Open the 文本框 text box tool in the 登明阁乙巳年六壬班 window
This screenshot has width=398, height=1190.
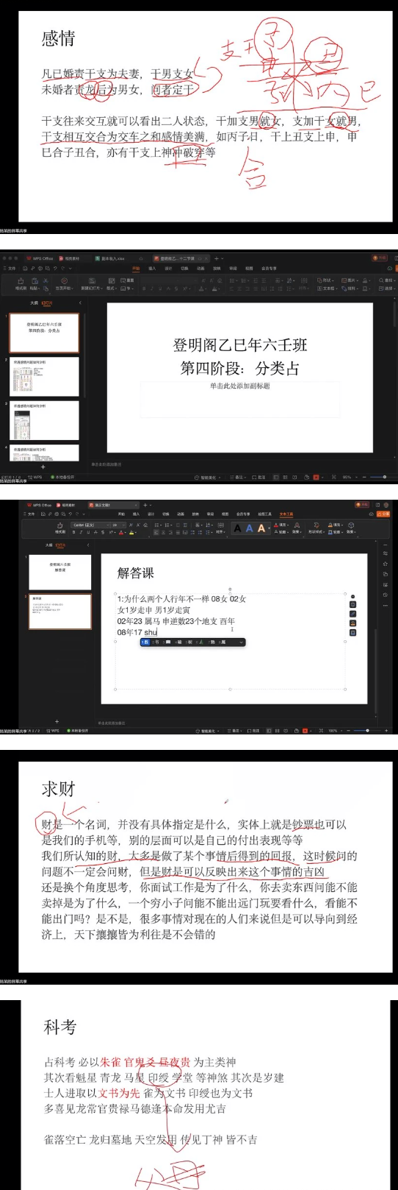[329, 288]
